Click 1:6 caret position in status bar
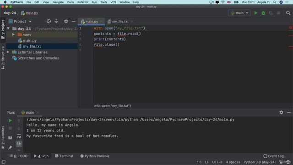The width and height of the screenshot is (293, 165). pyautogui.click(x=199, y=162)
